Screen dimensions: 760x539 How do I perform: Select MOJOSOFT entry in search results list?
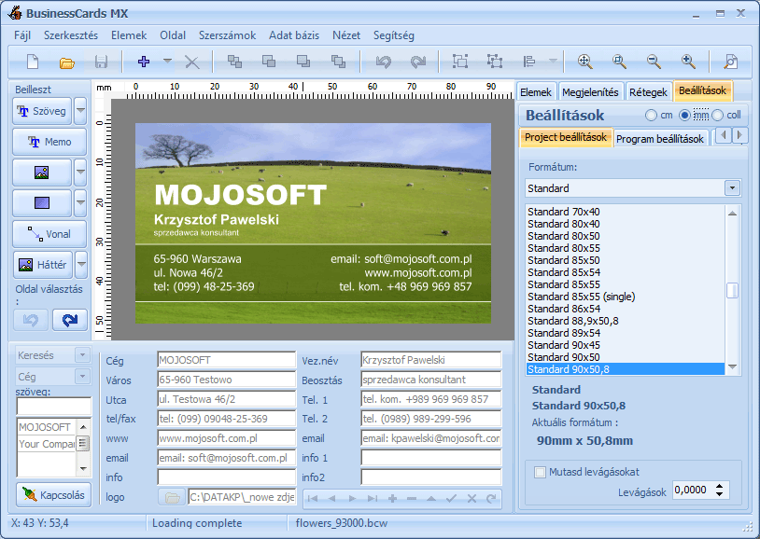pyautogui.click(x=47, y=427)
